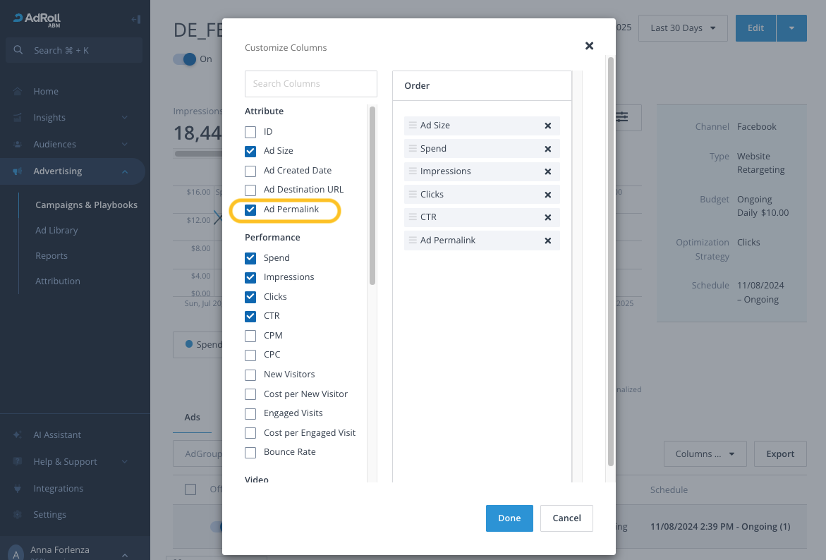Open the AI Assistant from sidebar
Screen dimensions: 826x560
pos(57,435)
